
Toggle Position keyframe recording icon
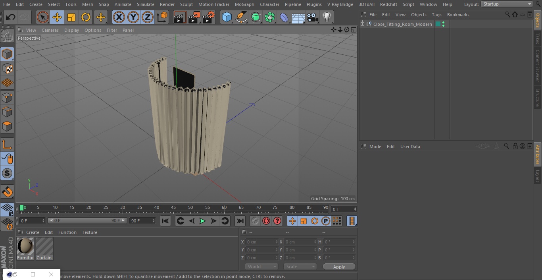click(292, 221)
